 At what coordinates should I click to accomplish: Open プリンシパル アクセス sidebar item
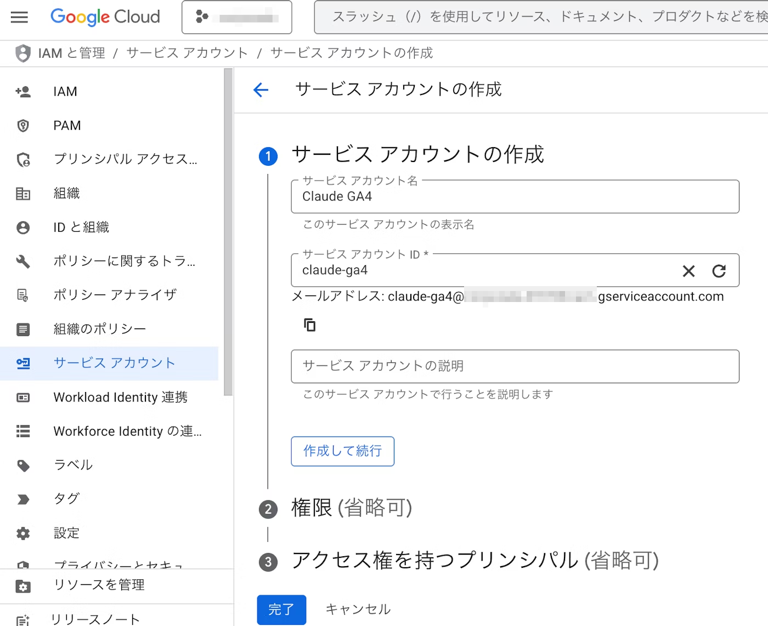coord(125,159)
